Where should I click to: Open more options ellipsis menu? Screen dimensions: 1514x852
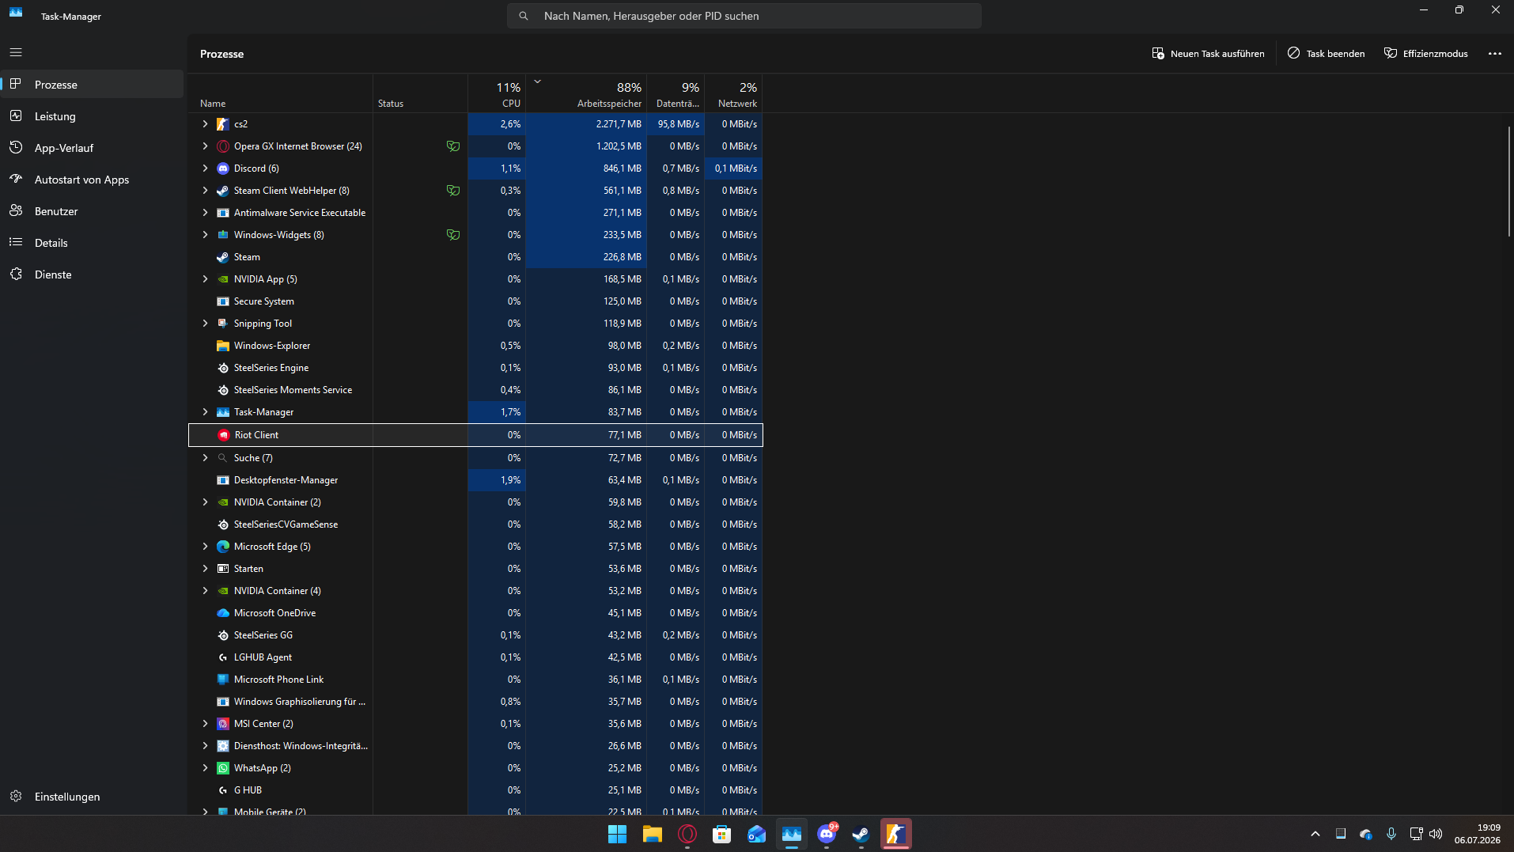pyautogui.click(x=1494, y=54)
